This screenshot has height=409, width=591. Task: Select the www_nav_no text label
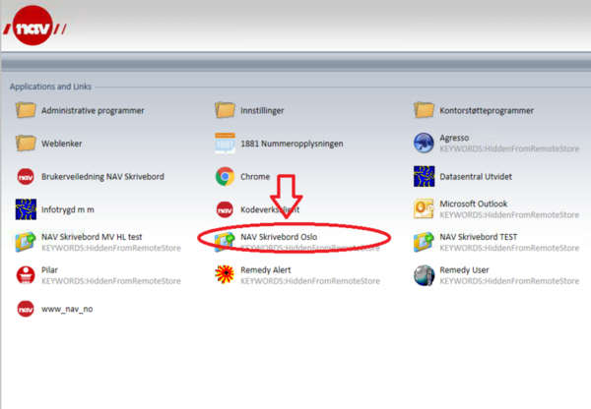[x=67, y=310]
